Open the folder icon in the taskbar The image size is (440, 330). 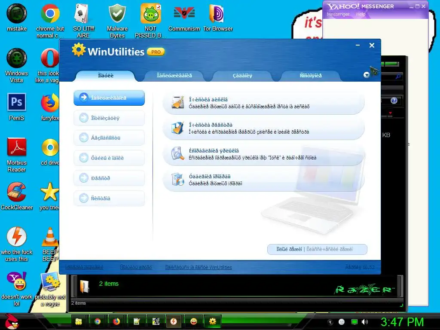click(x=79, y=321)
